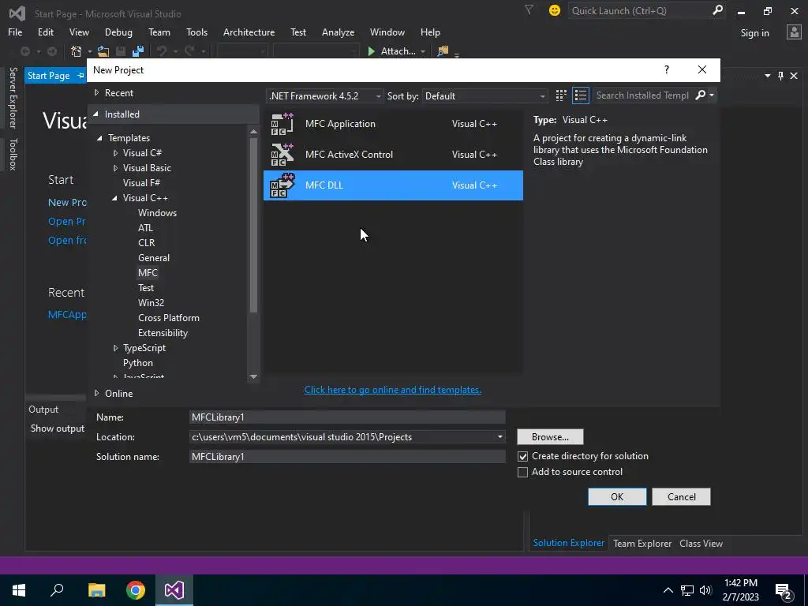The height and width of the screenshot is (606, 808).
Task: Open the Analyze menu
Action: tap(338, 32)
